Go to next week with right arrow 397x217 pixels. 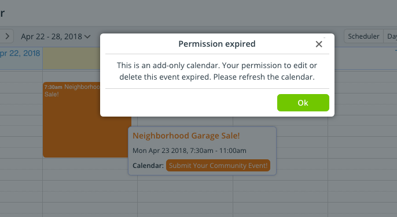click(7, 36)
